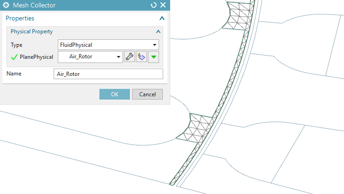344x194 pixels.
Task: Click the Reset dialog circular arrow icon
Action: coord(154,5)
